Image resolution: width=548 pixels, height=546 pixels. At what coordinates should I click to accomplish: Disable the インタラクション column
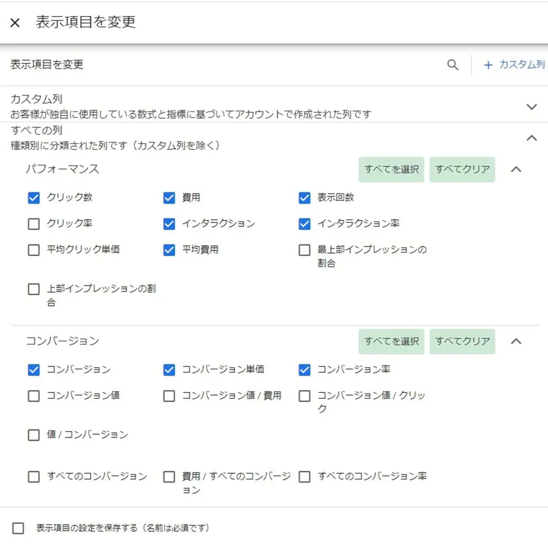tap(169, 224)
